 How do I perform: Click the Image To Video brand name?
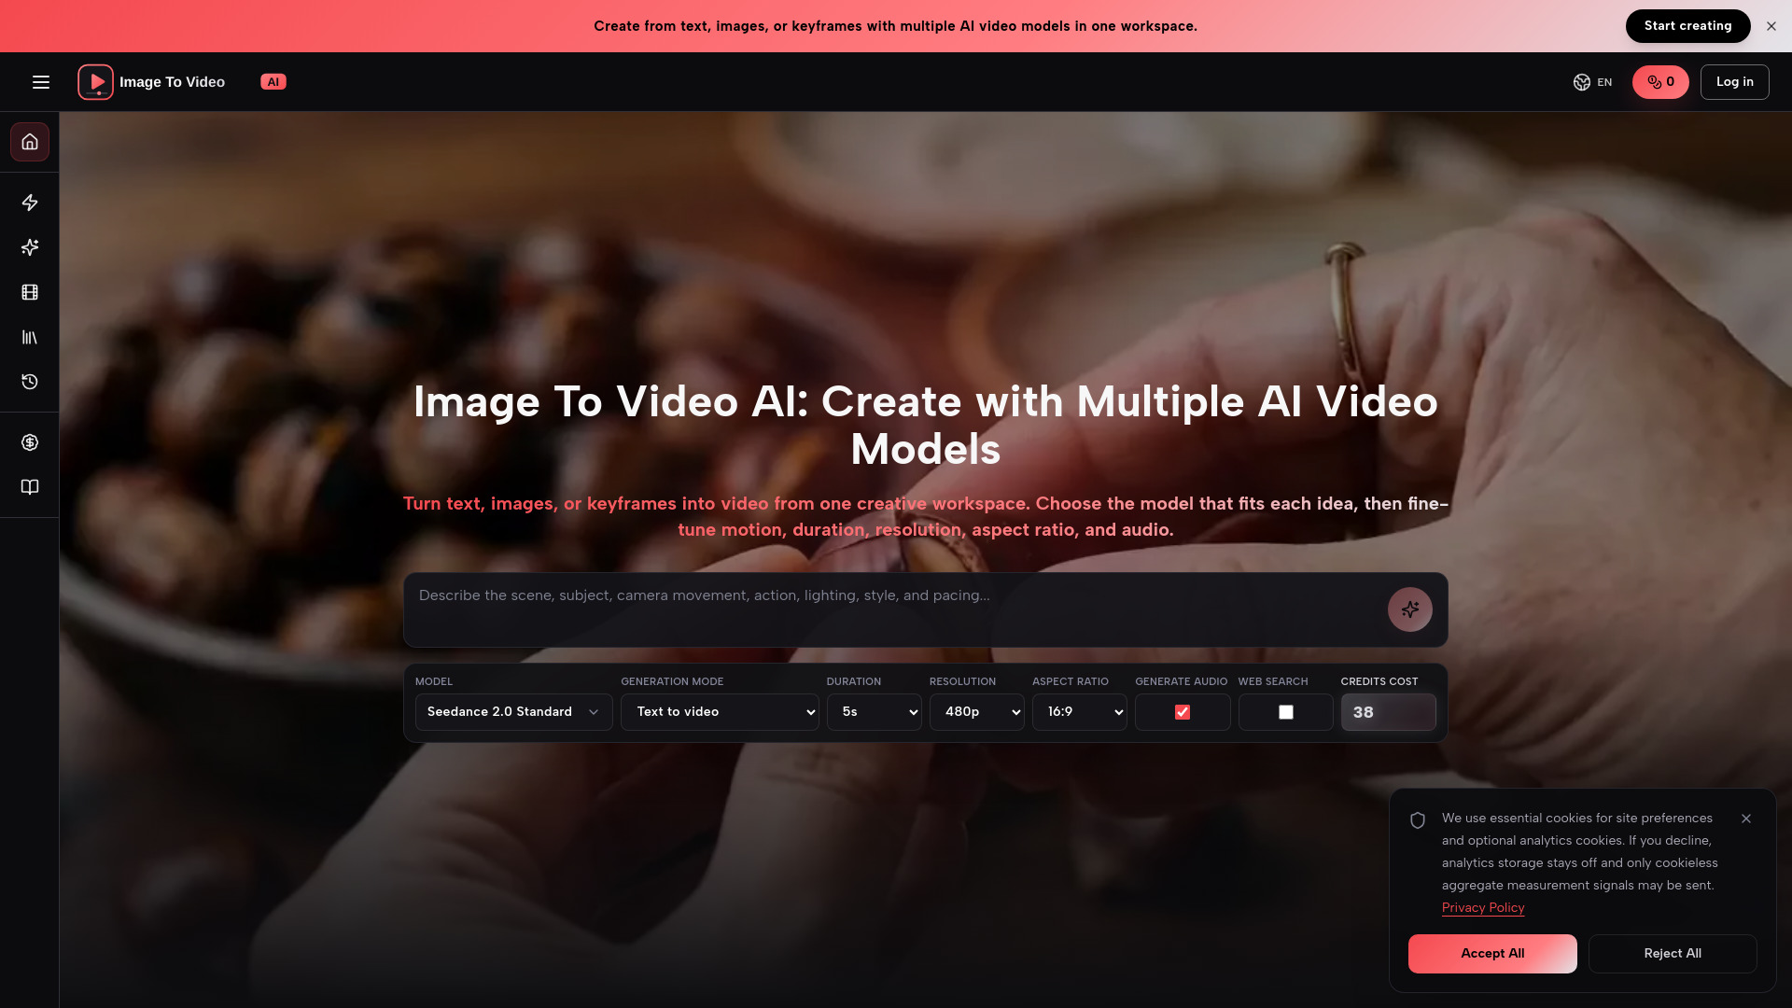click(x=172, y=82)
